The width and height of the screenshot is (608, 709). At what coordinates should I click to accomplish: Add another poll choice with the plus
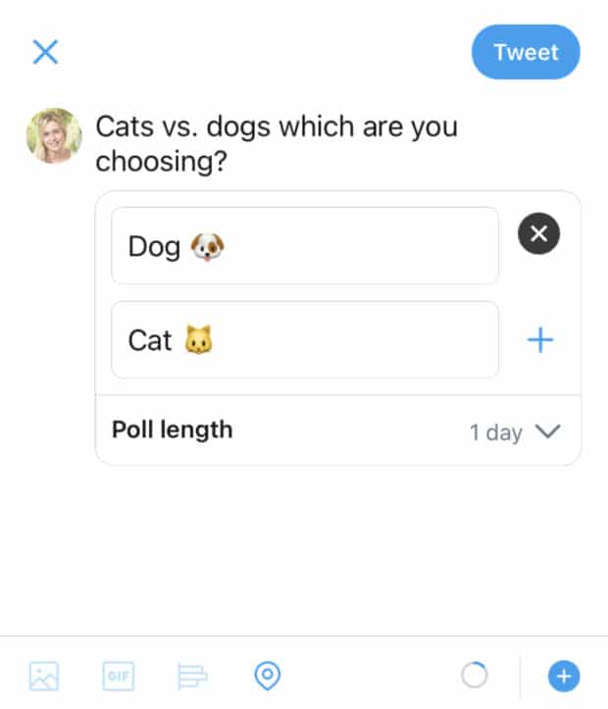pos(540,340)
